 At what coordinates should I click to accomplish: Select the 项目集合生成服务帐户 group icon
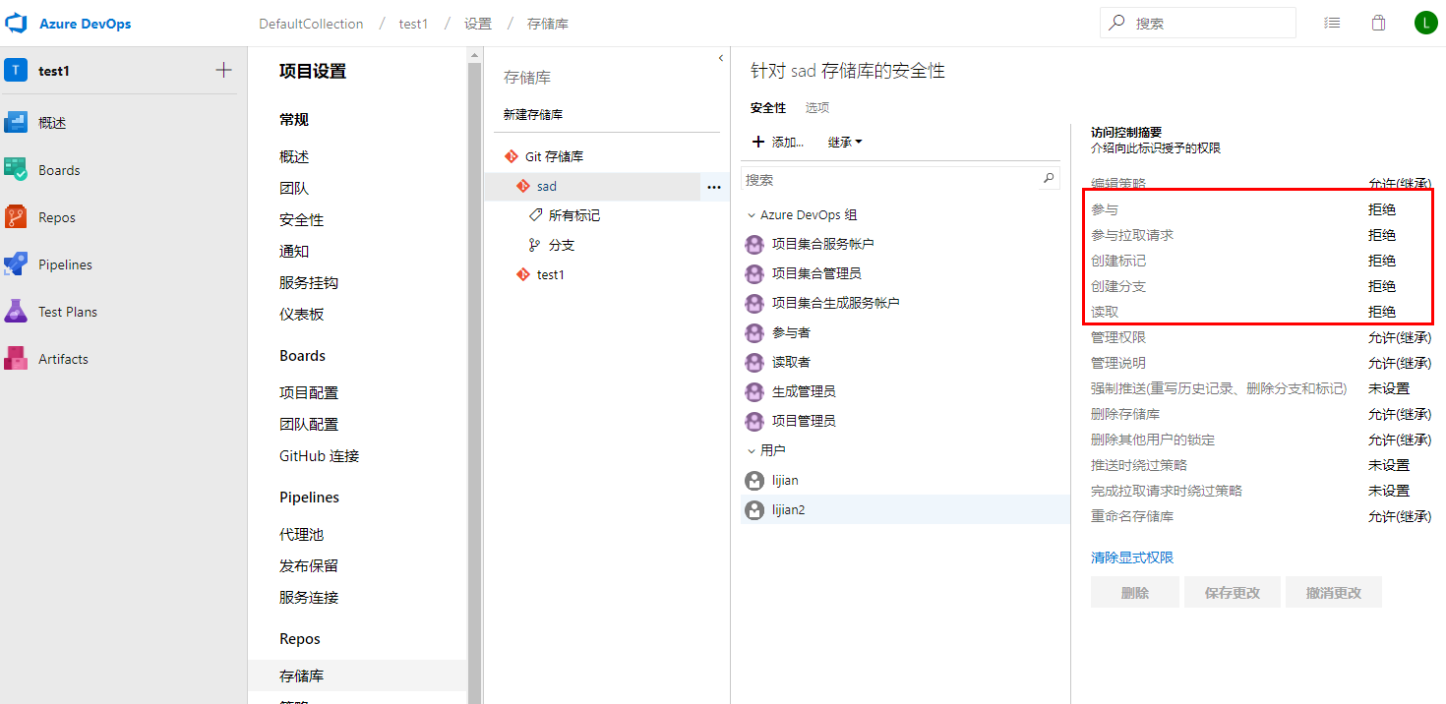coord(754,303)
